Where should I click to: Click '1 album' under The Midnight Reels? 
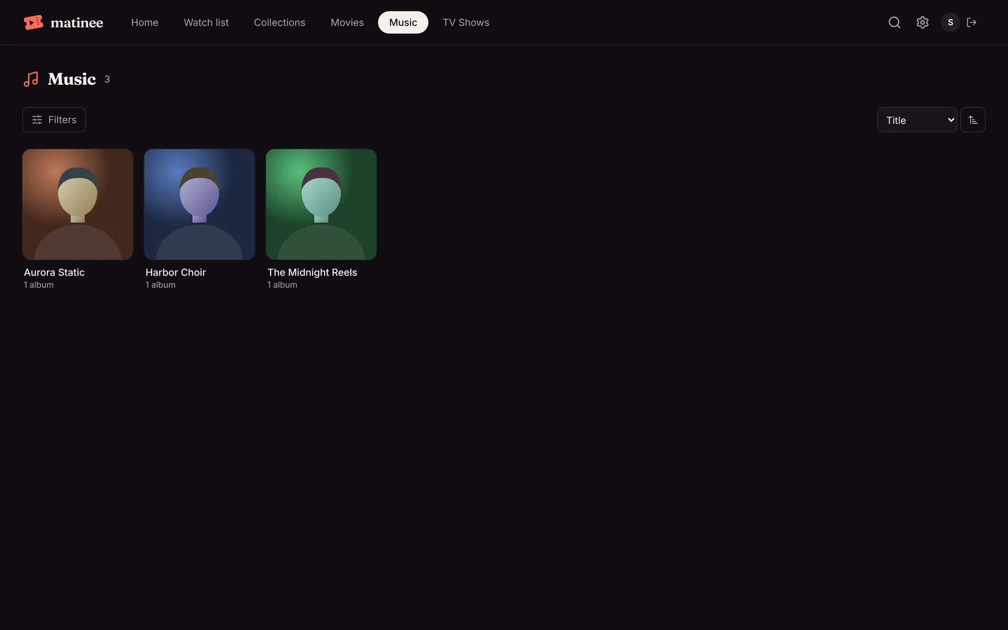(x=282, y=285)
